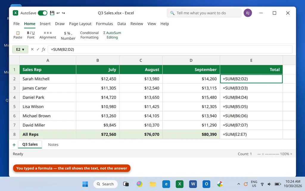Add a new sheet with plus icon

pos(14,145)
